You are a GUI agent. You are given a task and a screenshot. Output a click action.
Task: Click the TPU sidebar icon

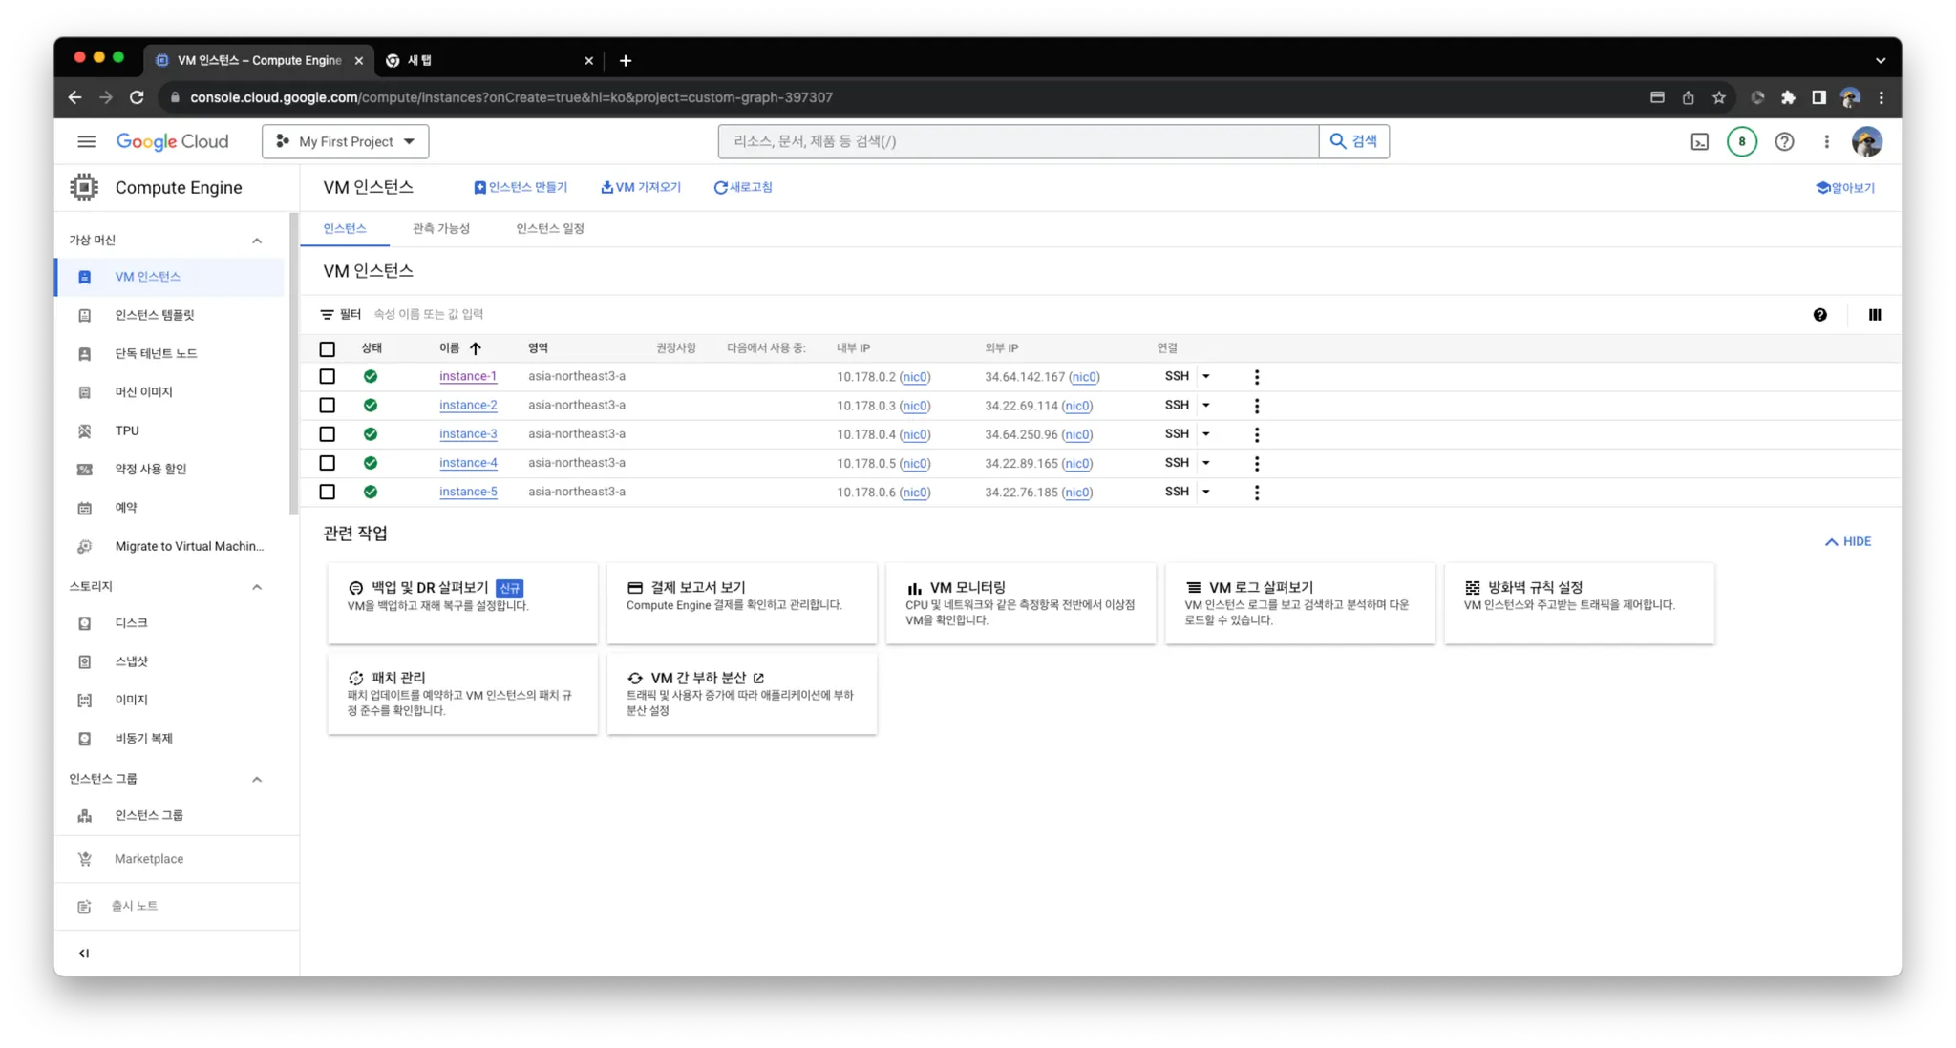click(85, 430)
